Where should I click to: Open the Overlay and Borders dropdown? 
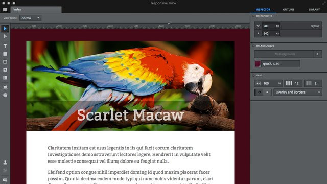tap(297, 92)
